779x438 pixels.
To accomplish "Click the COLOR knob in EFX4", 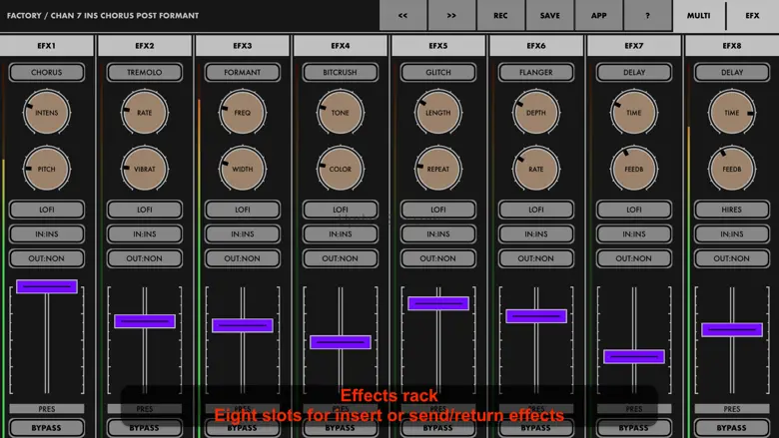I will click(341, 169).
